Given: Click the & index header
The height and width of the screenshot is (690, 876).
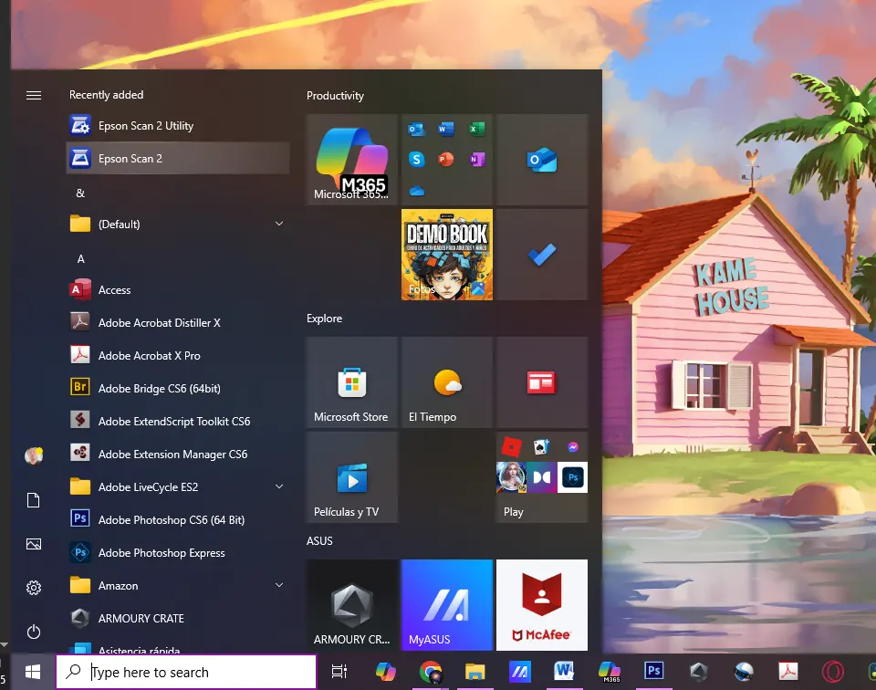Looking at the screenshot, I should (80, 193).
